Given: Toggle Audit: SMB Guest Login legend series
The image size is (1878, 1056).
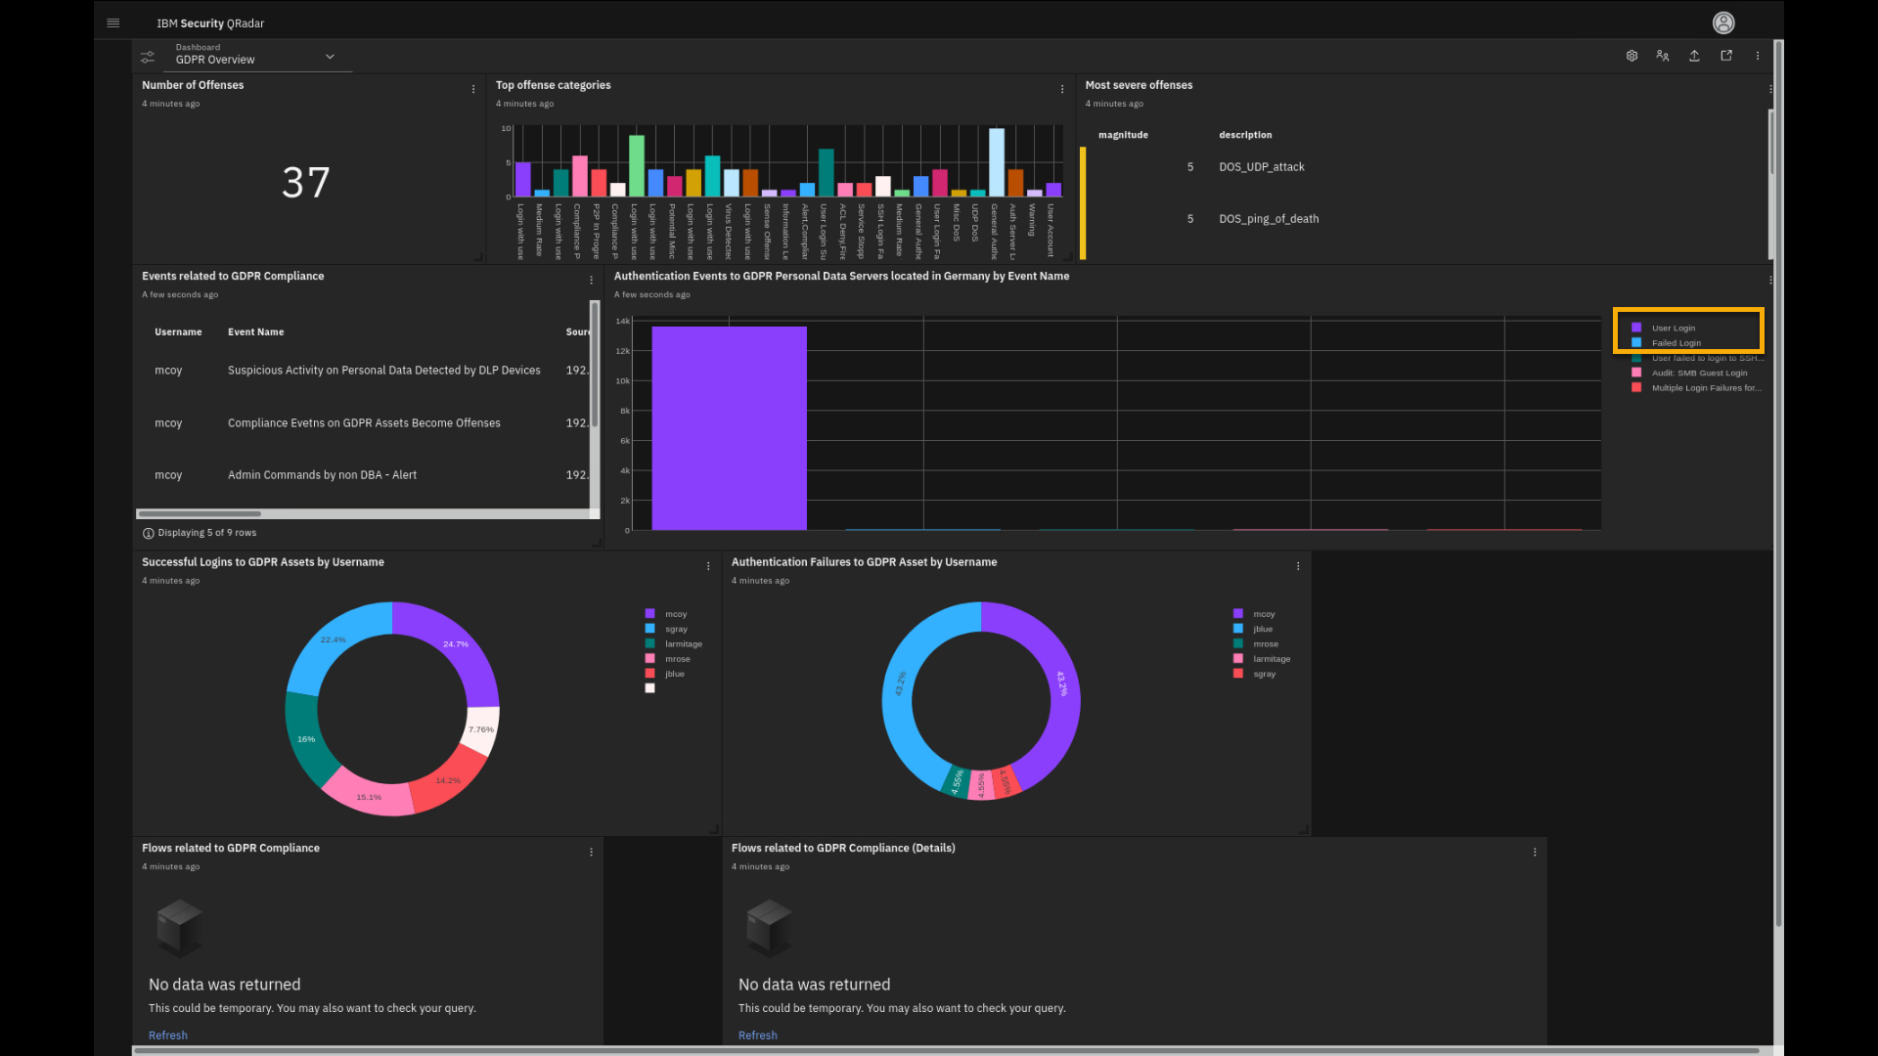Looking at the screenshot, I should 1698,374.
